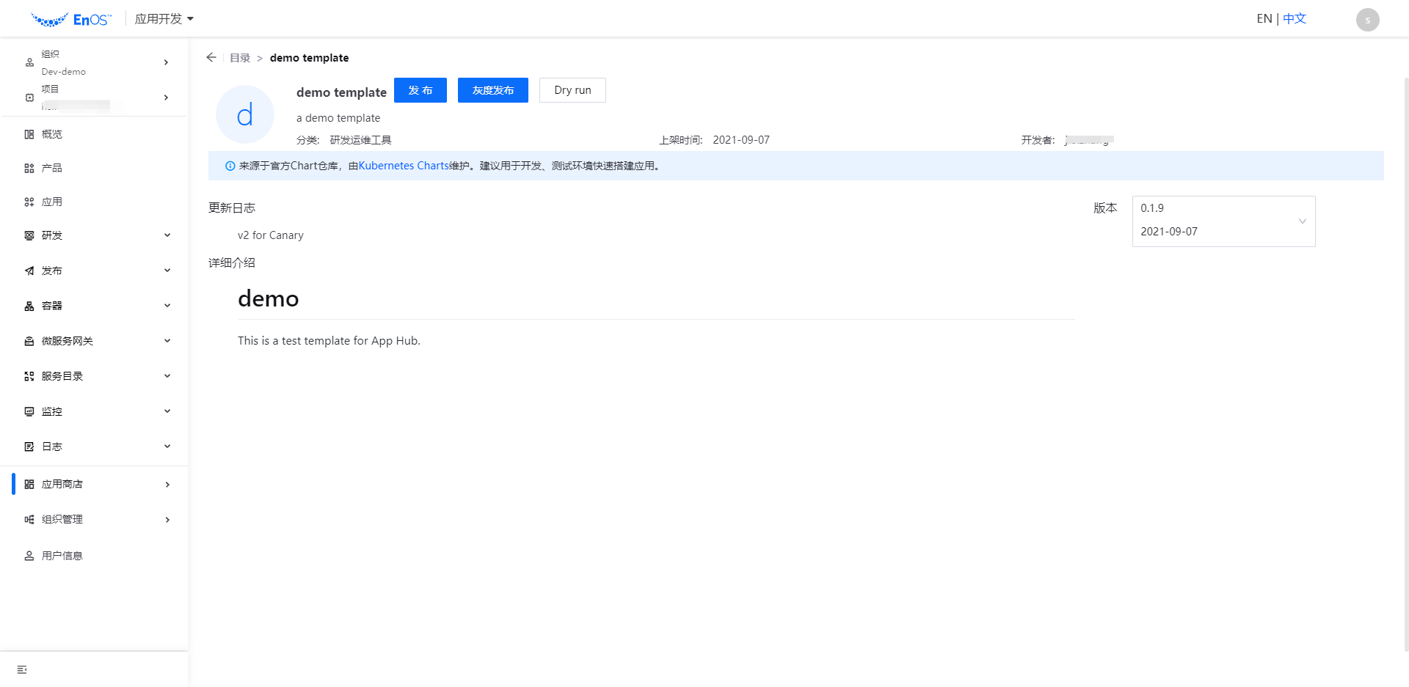Expand the 应用开发 menu in top bar

coord(164,18)
